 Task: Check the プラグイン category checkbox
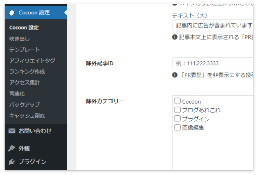pyautogui.click(x=177, y=118)
